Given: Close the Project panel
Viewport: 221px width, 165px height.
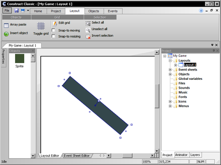Looking at the screenshot, I should (217, 51).
